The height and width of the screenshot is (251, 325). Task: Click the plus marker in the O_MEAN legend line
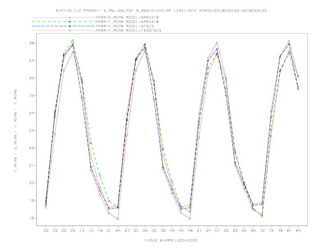[70, 17]
